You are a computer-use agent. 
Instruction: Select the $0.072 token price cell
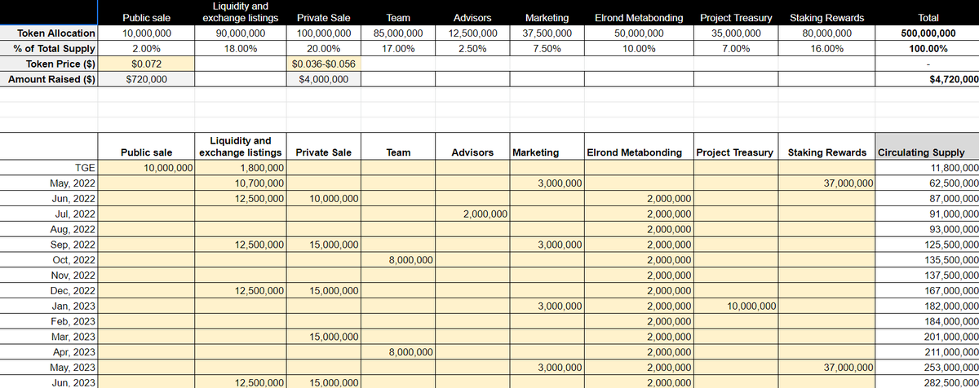(x=146, y=64)
